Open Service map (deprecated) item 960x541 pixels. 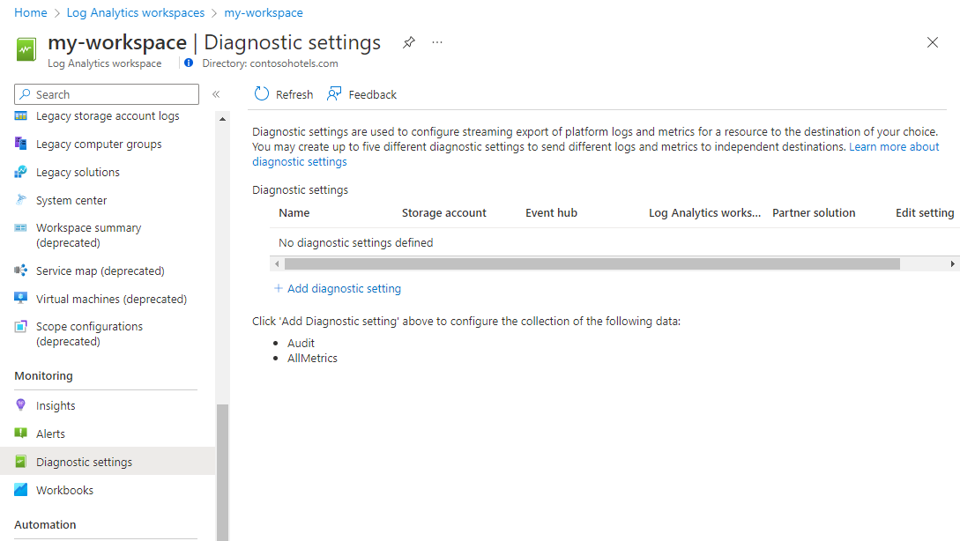click(x=100, y=270)
